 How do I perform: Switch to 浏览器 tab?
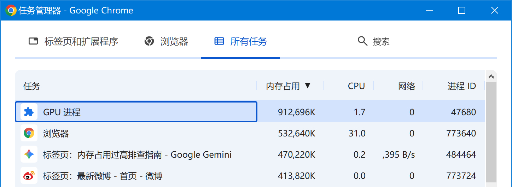coord(174,41)
